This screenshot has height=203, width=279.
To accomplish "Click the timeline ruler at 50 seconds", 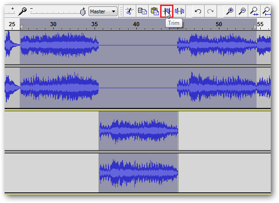I will click(218, 24).
